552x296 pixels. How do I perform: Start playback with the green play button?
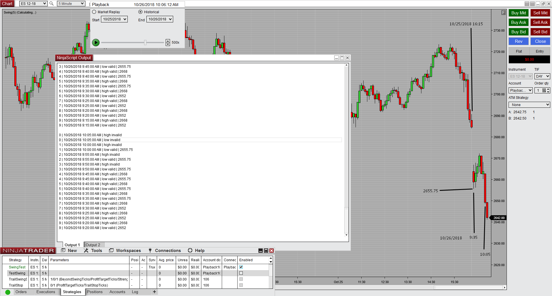pyautogui.click(x=96, y=43)
